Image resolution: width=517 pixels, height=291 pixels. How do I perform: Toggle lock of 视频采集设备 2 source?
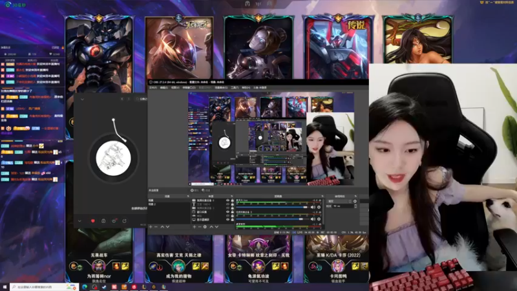233,200
